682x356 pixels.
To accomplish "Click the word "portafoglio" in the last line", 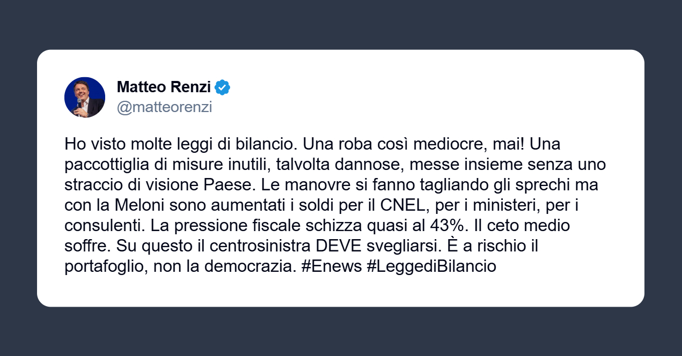I will [x=103, y=266].
